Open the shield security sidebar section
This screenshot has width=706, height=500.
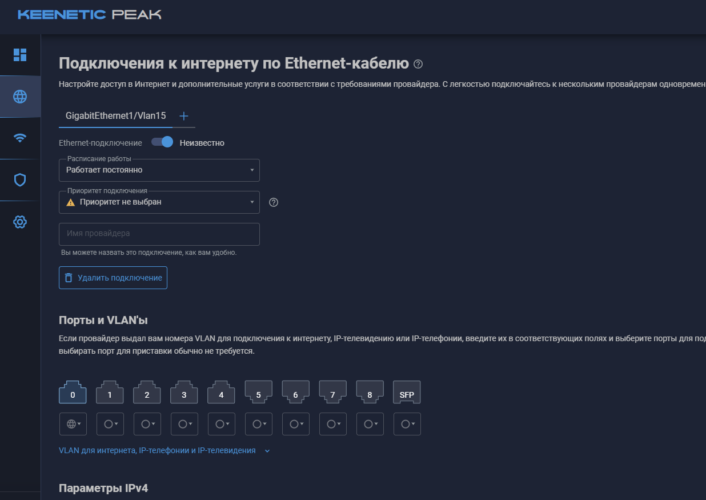tap(20, 180)
